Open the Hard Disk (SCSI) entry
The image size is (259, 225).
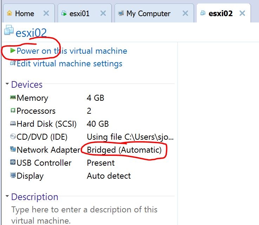47,124
